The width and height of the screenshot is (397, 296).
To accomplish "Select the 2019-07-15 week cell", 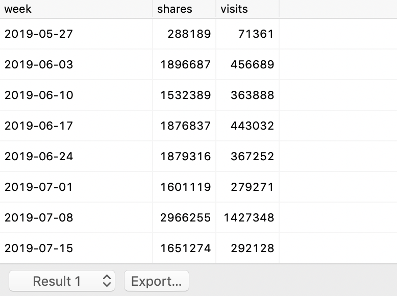I will [x=39, y=249].
